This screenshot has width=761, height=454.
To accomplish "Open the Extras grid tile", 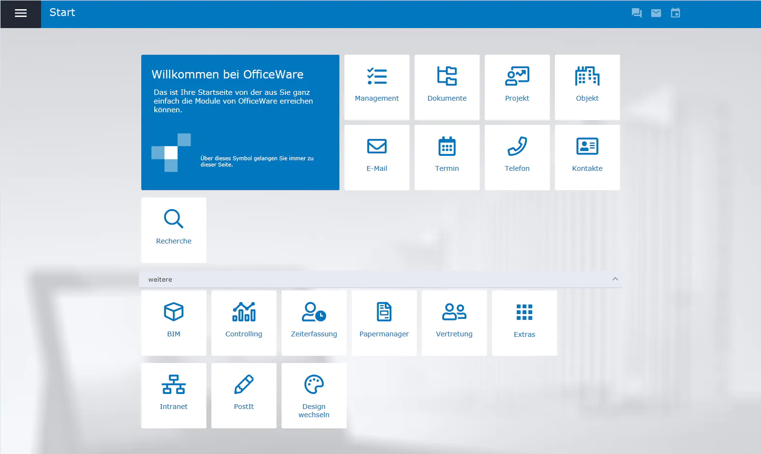I will (x=524, y=323).
